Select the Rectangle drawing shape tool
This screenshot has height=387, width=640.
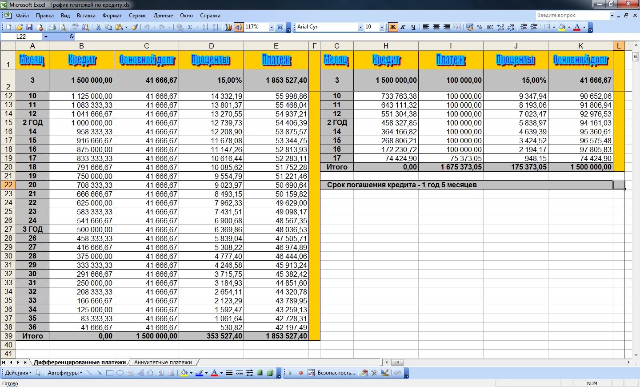[109, 373]
